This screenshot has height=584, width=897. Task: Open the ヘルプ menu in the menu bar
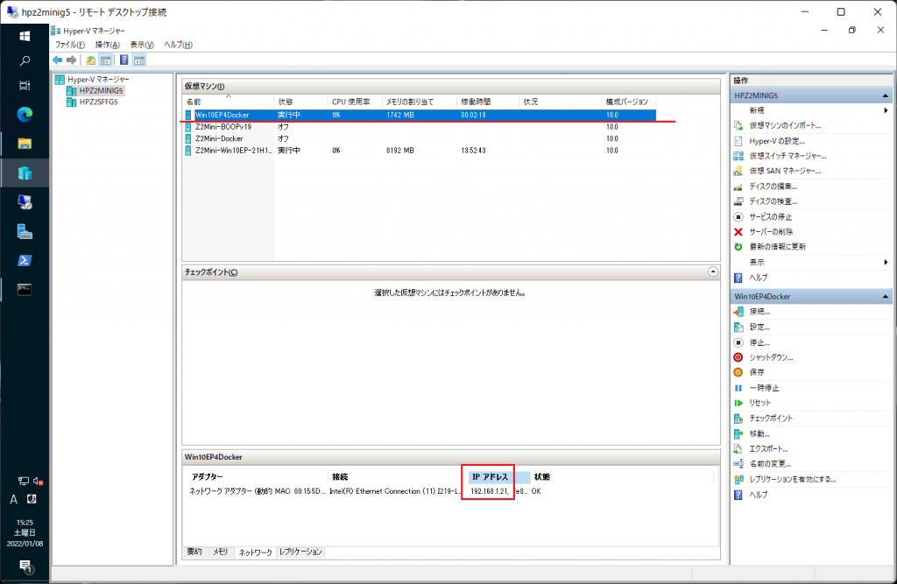(178, 45)
